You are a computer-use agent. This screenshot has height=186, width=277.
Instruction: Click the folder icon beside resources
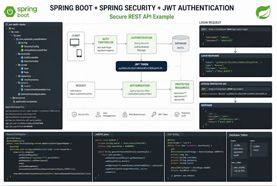click(13, 98)
